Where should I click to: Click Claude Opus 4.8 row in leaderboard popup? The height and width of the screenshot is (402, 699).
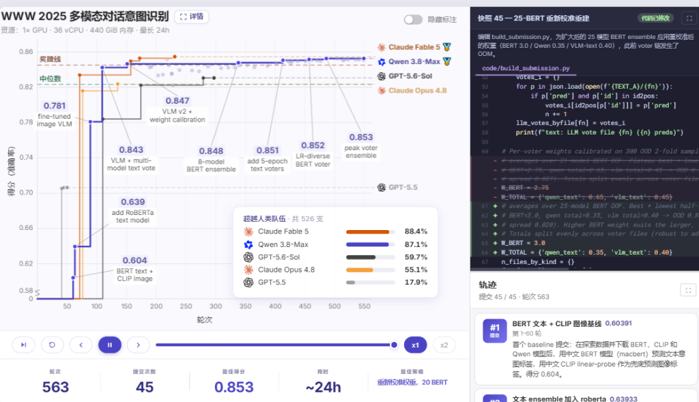(x=335, y=270)
